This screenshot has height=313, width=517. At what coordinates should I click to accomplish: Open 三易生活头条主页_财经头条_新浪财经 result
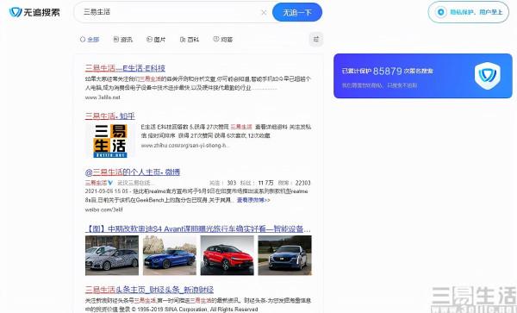(x=149, y=290)
